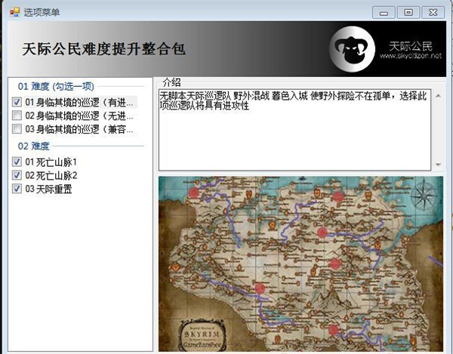Check 02 身临其境的巡逻（无进... checkbox
Screen dimensions: 453x354
17,115
